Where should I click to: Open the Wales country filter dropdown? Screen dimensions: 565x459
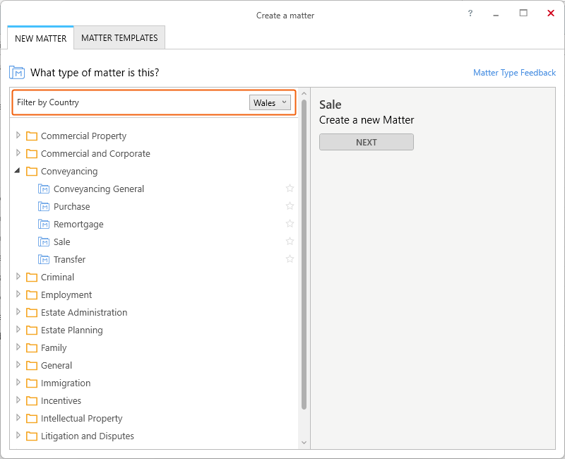[270, 102]
